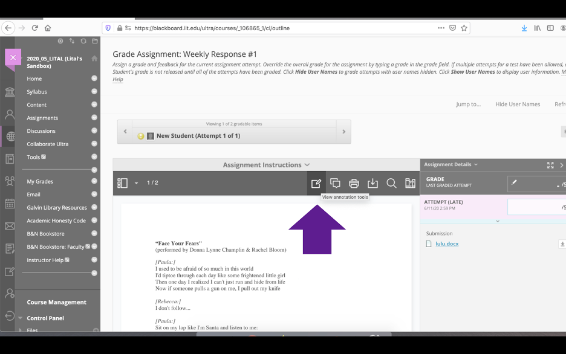Open Institution page icon in Ultra navigation
This screenshot has width=566, height=354.
10,92
